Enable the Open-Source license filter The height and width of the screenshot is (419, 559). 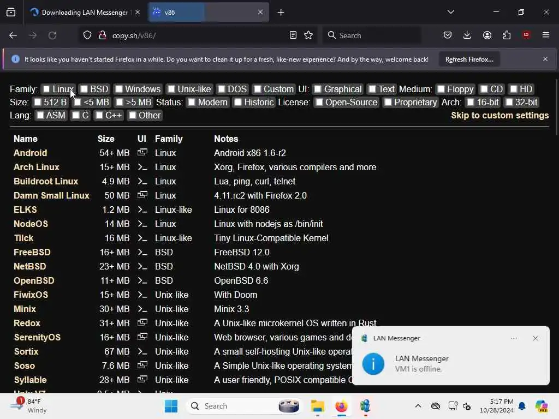pos(319,102)
